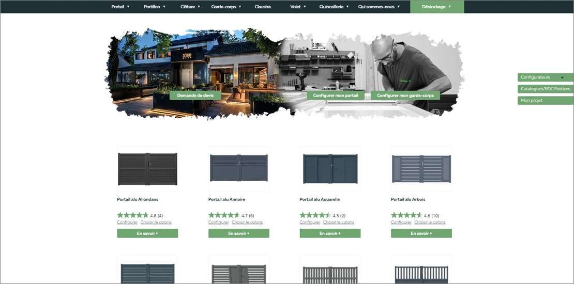View the Portail alu Arbois gate image
The width and height of the screenshot is (574, 284).
pos(421,169)
